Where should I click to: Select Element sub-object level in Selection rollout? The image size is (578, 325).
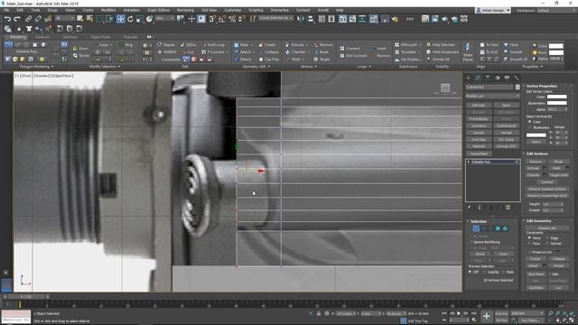505,228
